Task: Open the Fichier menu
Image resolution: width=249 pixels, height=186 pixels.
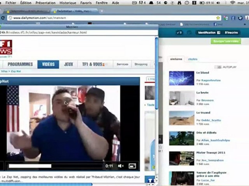Action: [x=11, y=3]
